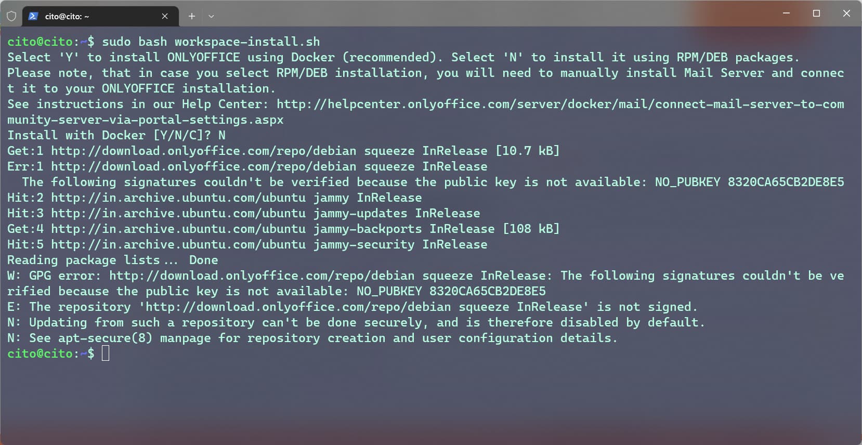This screenshot has height=445, width=862.
Task: Close the terminal window
Action: 846,13
